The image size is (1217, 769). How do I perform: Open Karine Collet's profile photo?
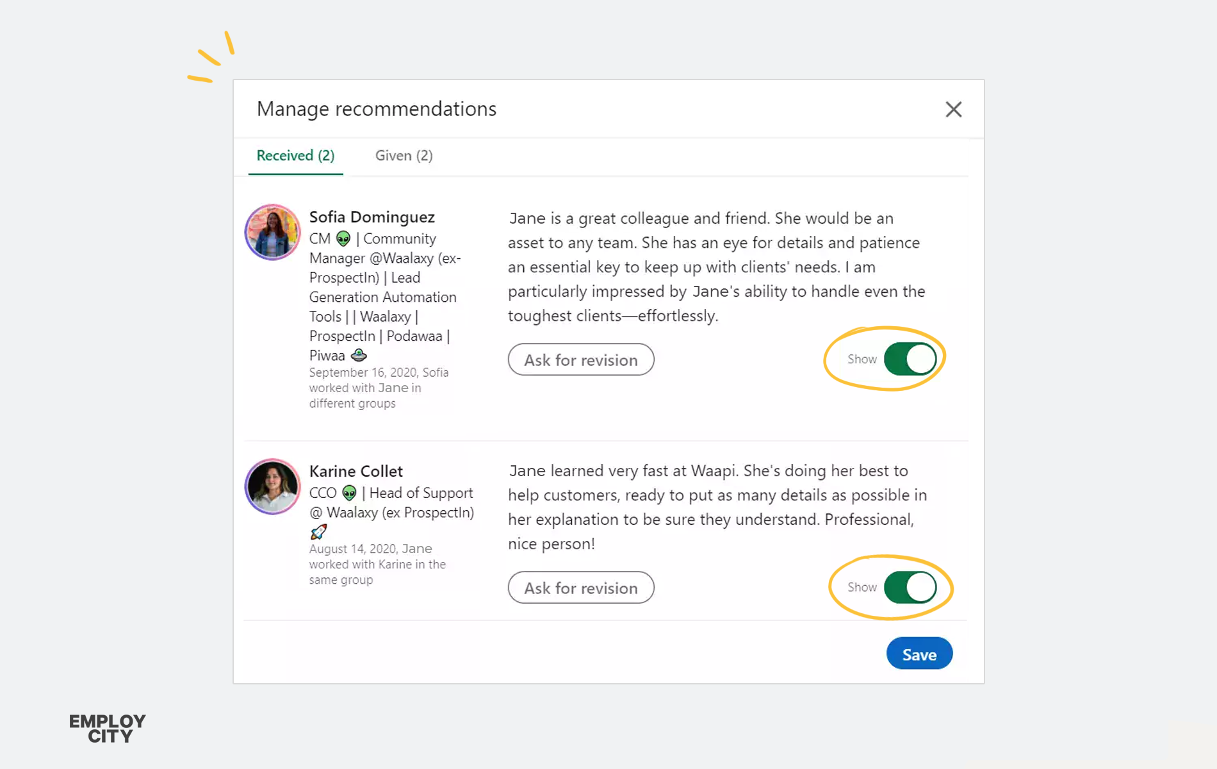tap(272, 486)
